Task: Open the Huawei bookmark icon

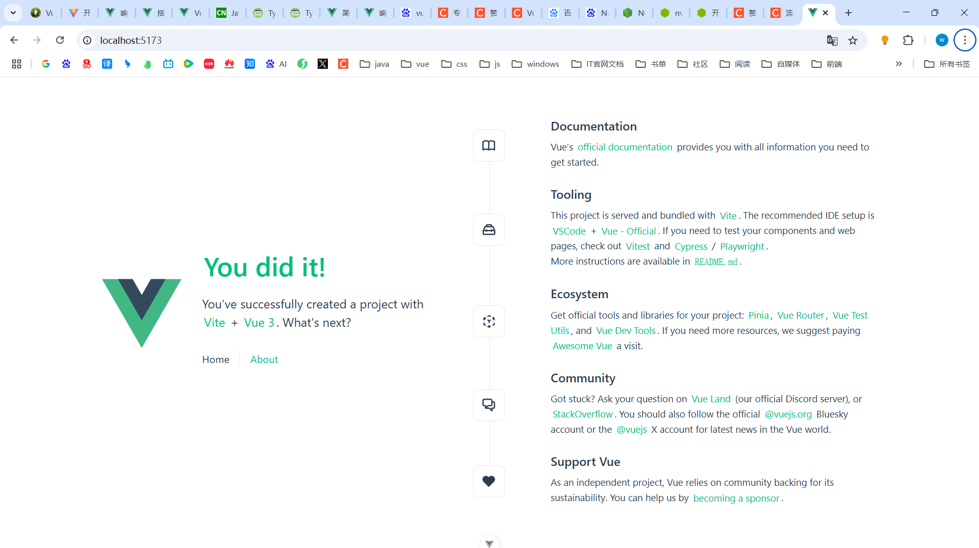Action: [x=229, y=64]
